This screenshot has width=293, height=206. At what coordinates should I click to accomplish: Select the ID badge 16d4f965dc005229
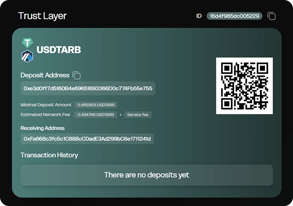(234, 16)
